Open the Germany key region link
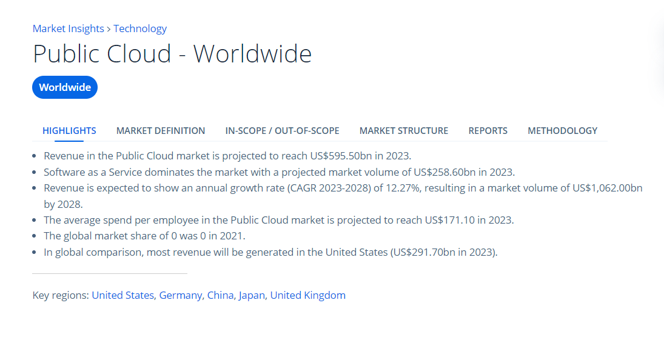Viewport: 664px width, 340px height. point(180,295)
